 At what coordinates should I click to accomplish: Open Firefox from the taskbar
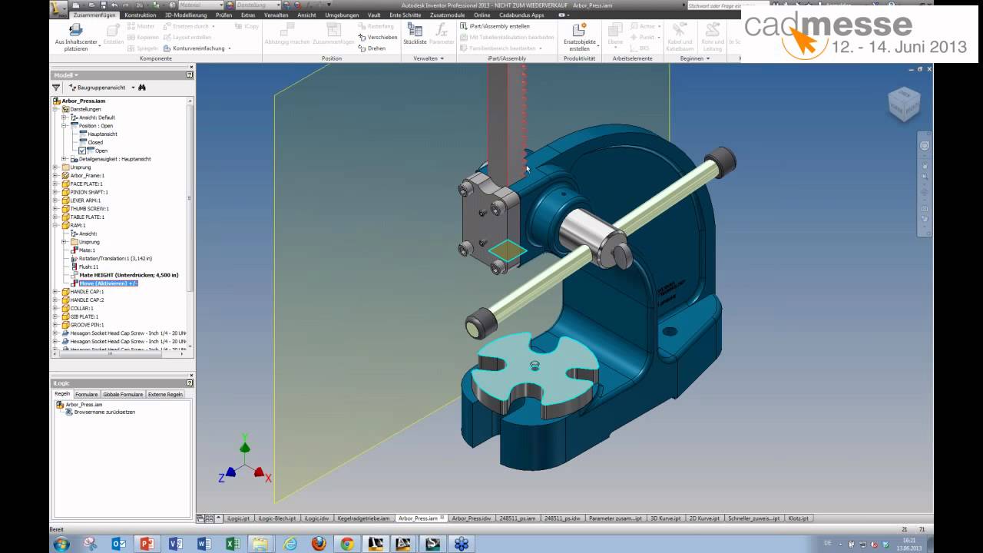[318, 544]
